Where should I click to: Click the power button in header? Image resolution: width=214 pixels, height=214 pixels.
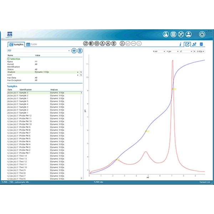click(x=202, y=35)
